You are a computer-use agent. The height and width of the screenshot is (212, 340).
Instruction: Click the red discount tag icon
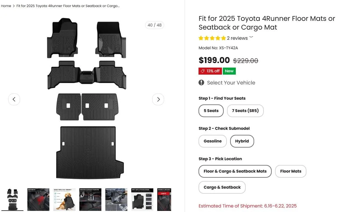[x=203, y=71]
